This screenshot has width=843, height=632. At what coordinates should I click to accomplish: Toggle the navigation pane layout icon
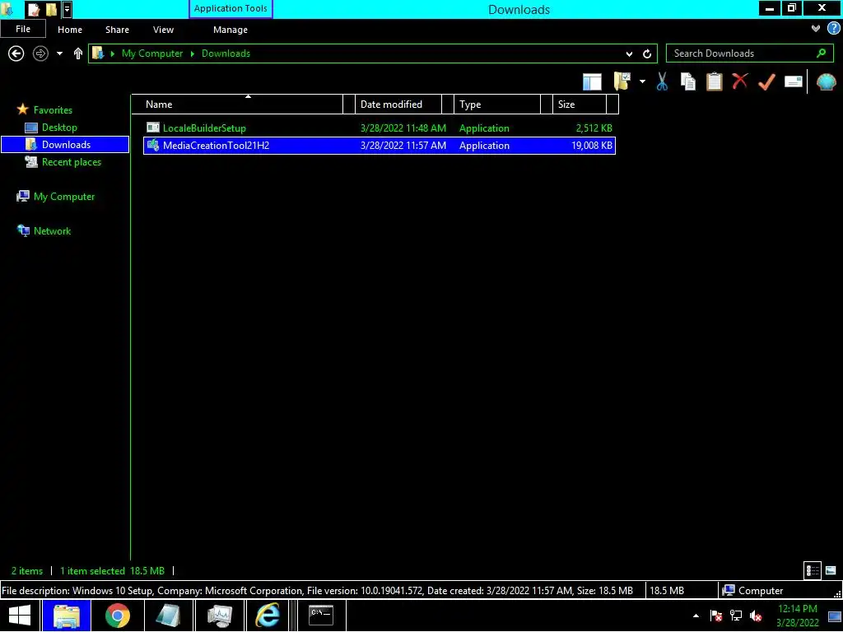592,82
